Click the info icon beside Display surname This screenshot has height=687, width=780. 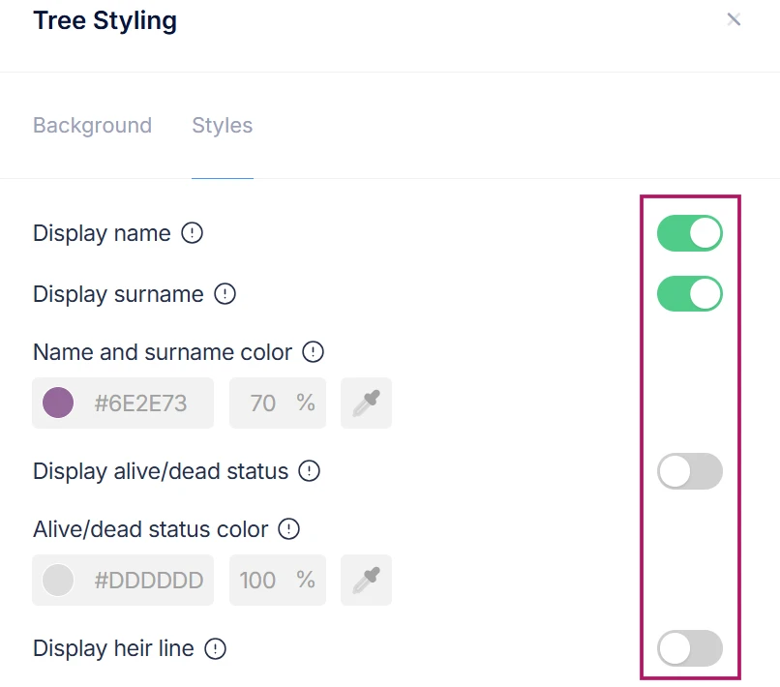coord(225,294)
